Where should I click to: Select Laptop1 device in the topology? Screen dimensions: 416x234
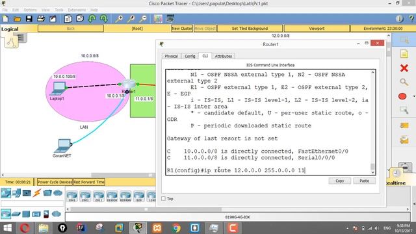[x=58, y=89]
